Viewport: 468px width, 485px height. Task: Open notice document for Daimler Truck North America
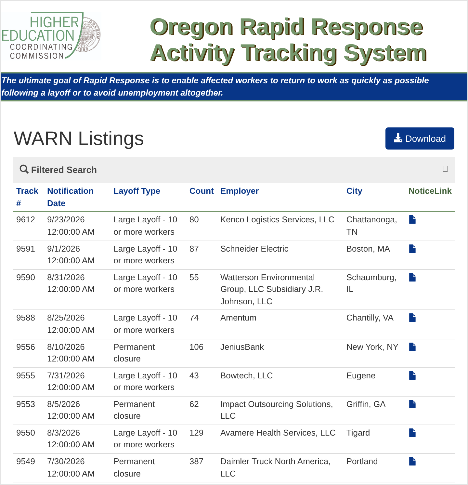pyautogui.click(x=412, y=461)
